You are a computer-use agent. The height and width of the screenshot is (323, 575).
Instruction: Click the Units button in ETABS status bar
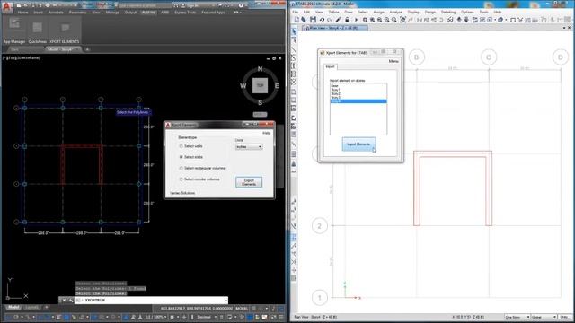click(x=565, y=317)
